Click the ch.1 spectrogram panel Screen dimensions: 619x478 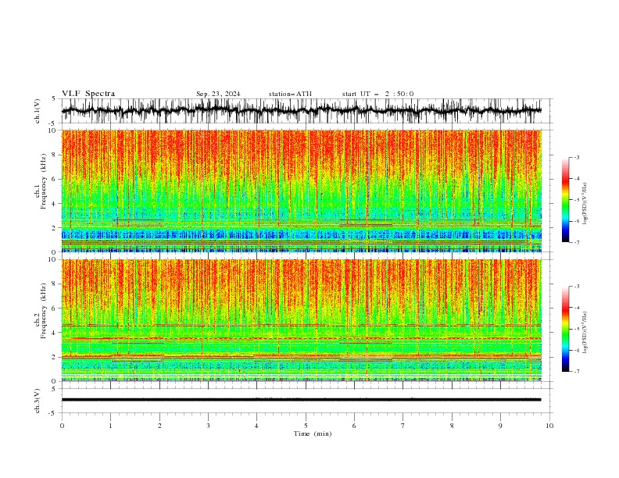pyautogui.click(x=302, y=191)
